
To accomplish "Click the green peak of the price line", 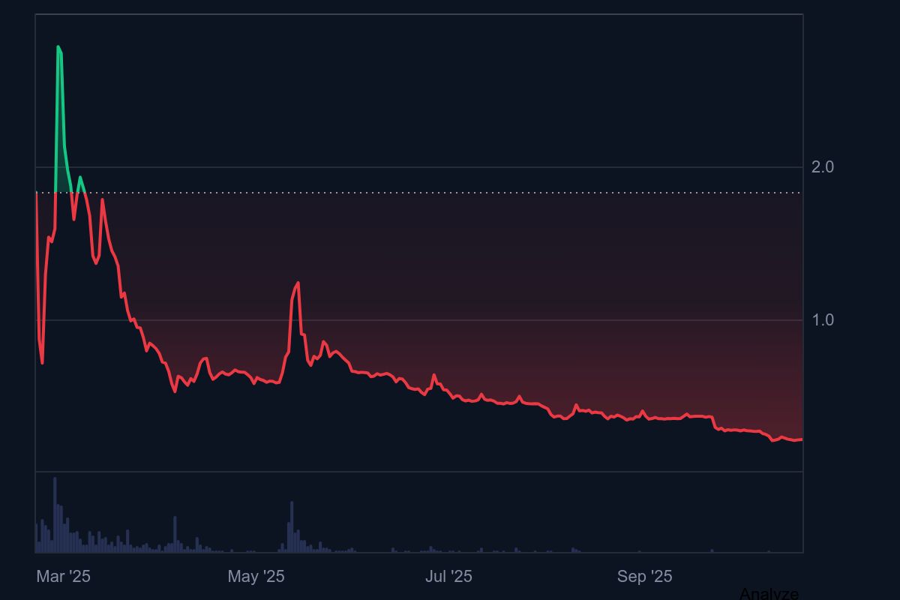I will click(x=58, y=47).
